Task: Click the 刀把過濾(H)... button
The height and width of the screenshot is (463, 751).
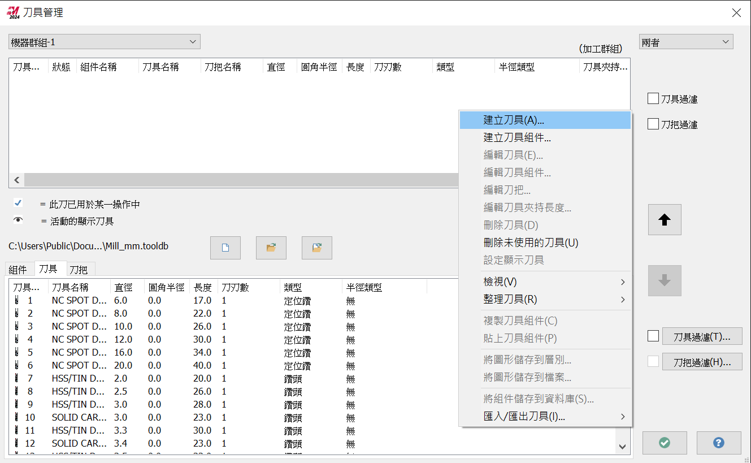Action: tap(702, 362)
